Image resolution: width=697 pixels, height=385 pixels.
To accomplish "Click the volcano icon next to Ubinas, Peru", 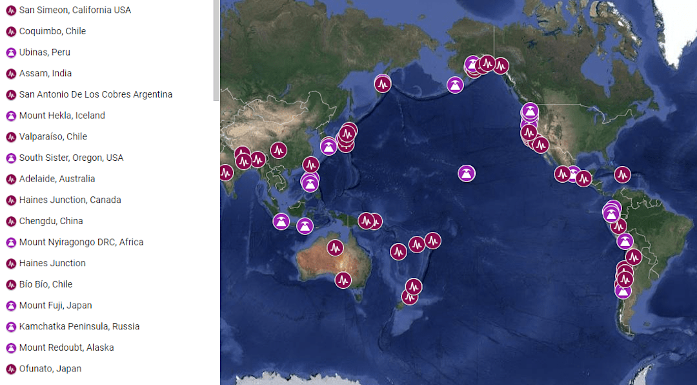I will (11, 52).
